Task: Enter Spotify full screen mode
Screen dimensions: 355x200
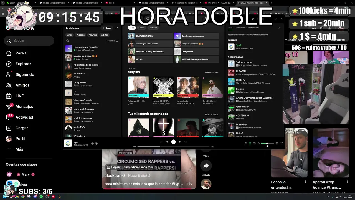Action: click(282, 143)
